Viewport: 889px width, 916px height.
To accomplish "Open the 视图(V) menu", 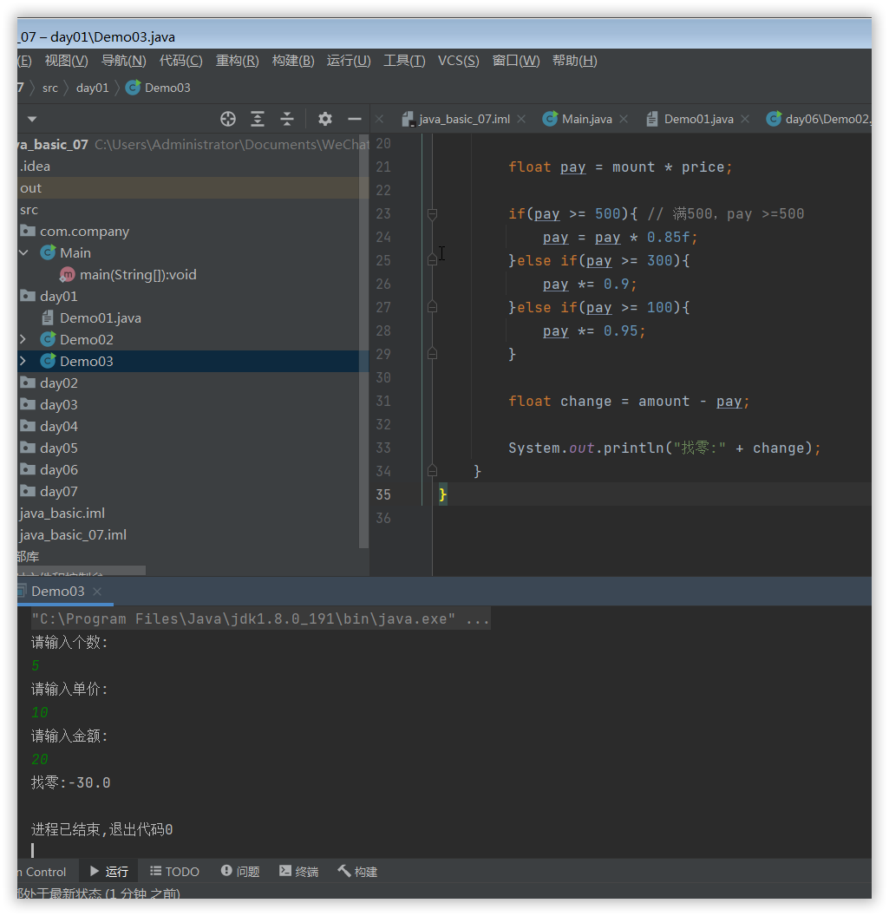I will (66, 61).
